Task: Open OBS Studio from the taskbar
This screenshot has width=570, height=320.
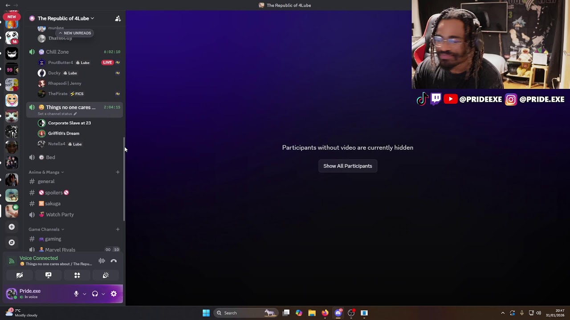Action: tap(351, 313)
